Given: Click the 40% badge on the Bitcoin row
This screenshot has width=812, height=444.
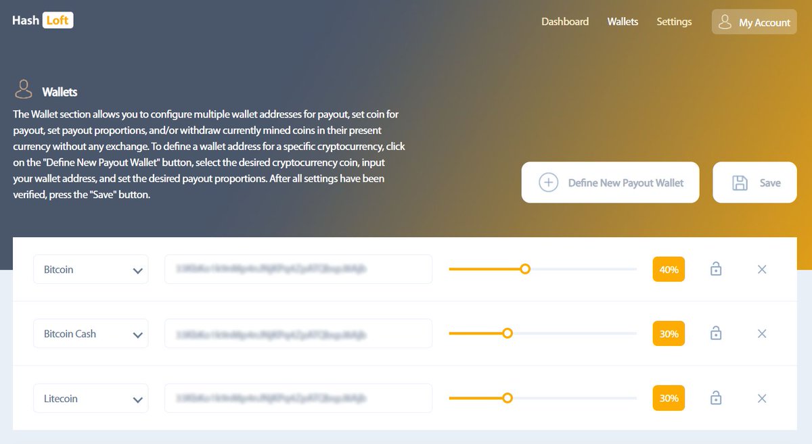Looking at the screenshot, I should (669, 269).
